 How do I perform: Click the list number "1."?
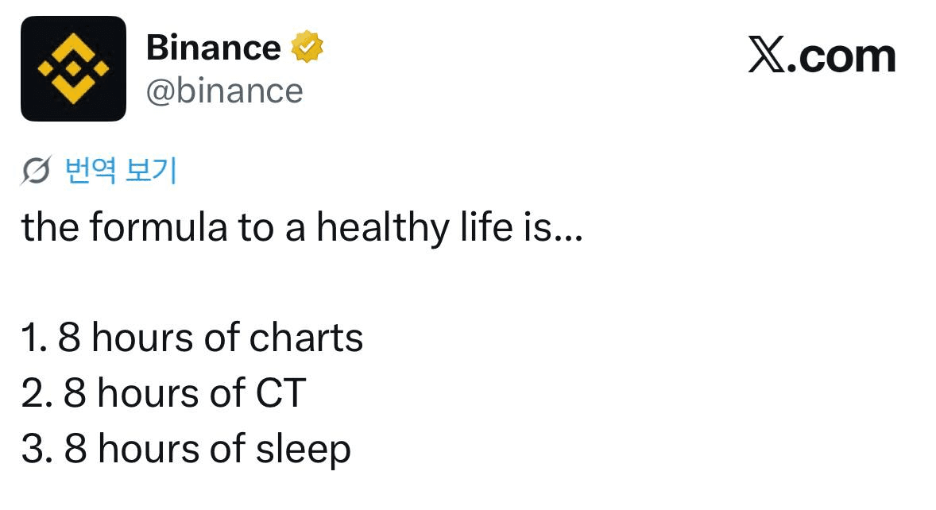pyautogui.click(x=34, y=338)
